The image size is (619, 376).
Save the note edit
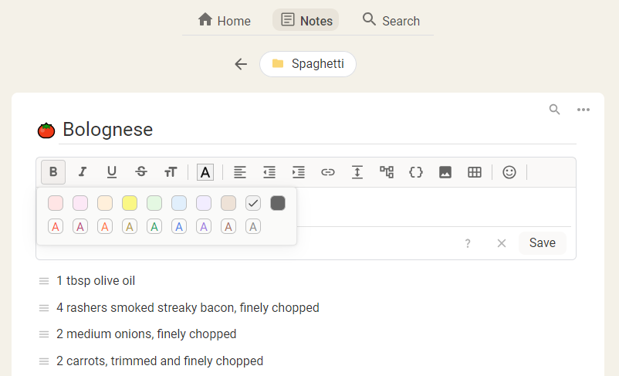coord(542,243)
